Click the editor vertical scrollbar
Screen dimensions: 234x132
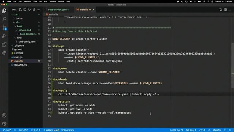pyautogui.click(x=233, y=65)
